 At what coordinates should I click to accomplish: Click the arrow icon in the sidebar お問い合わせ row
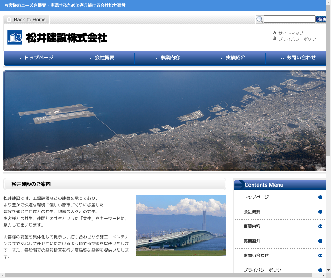(x=320, y=256)
